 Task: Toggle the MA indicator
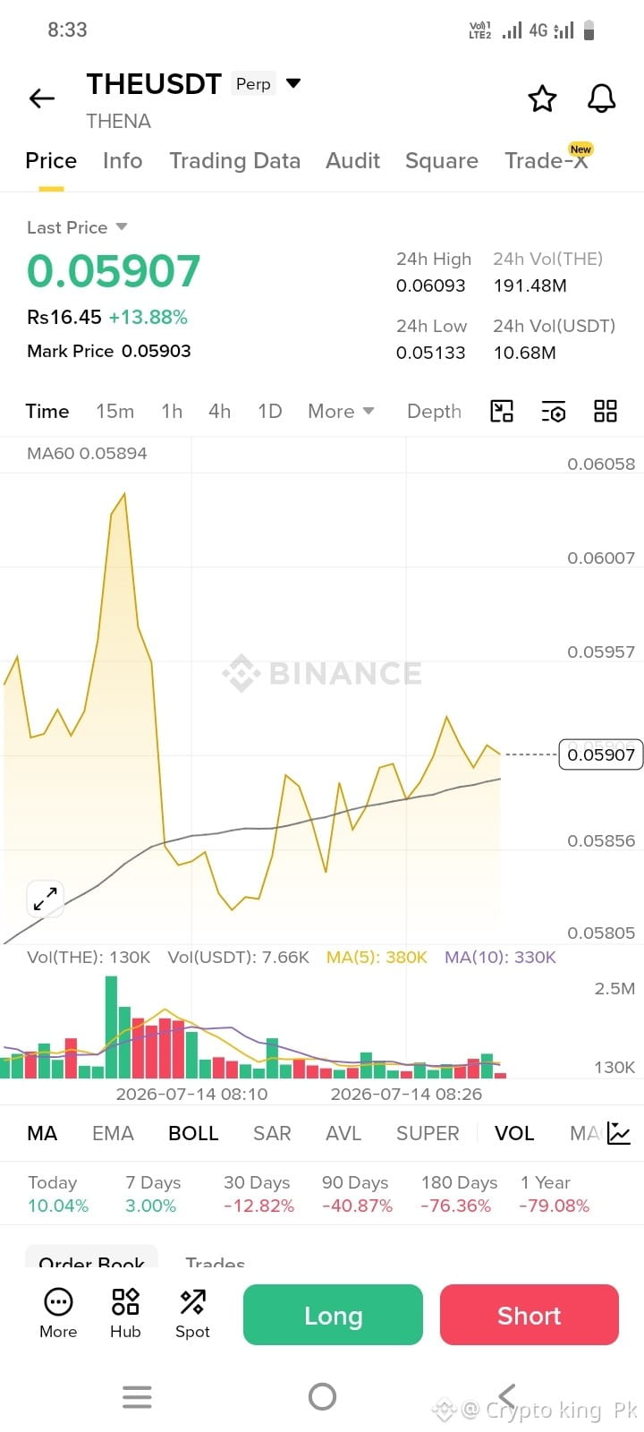click(x=42, y=1133)
